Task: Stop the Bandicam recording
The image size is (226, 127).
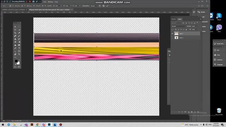Action: coord(30,1)
